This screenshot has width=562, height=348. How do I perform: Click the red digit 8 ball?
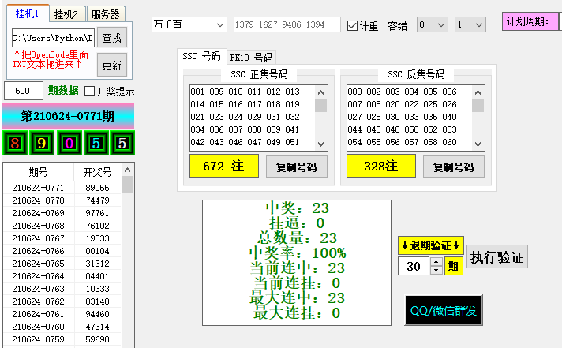coord(15,143)
